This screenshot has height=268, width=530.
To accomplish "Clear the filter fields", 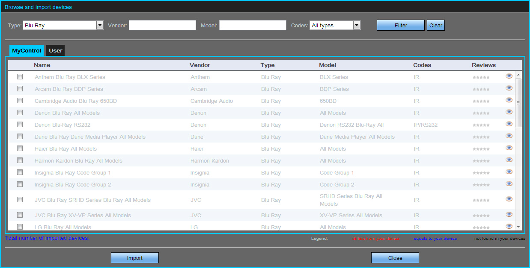I will (436, 25).
